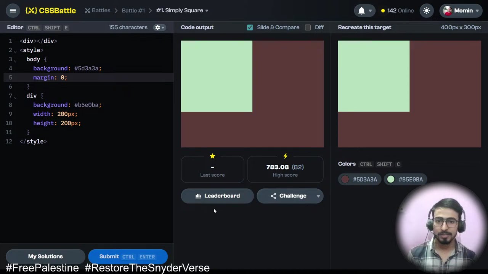Open My Solutions
The height and width of the screenshot is (274, 488).
pyautogui.click(x=45, y=256)
